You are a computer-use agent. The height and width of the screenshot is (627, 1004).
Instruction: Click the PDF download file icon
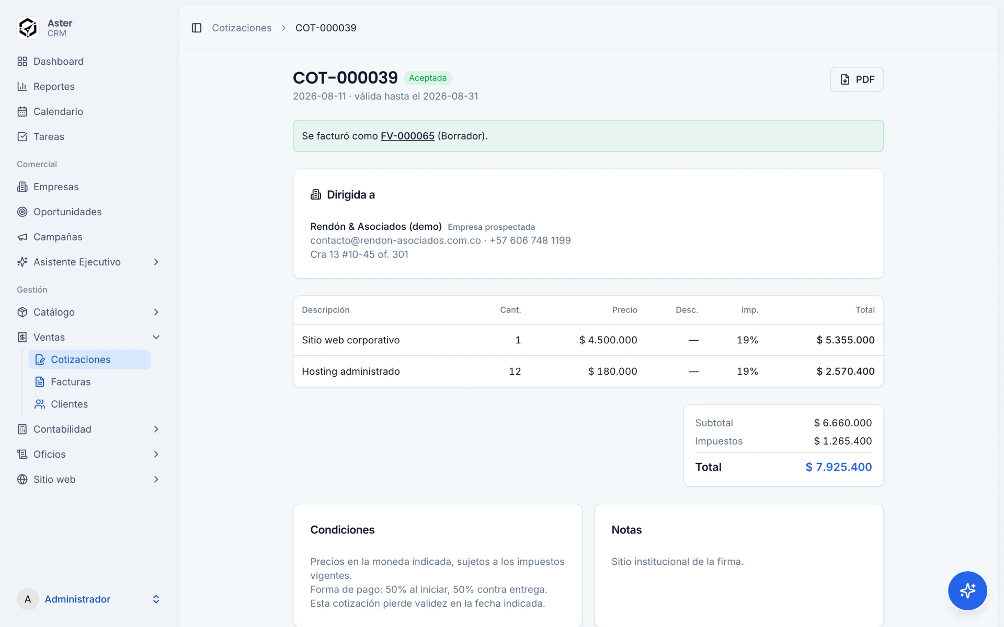pos(845,79)
